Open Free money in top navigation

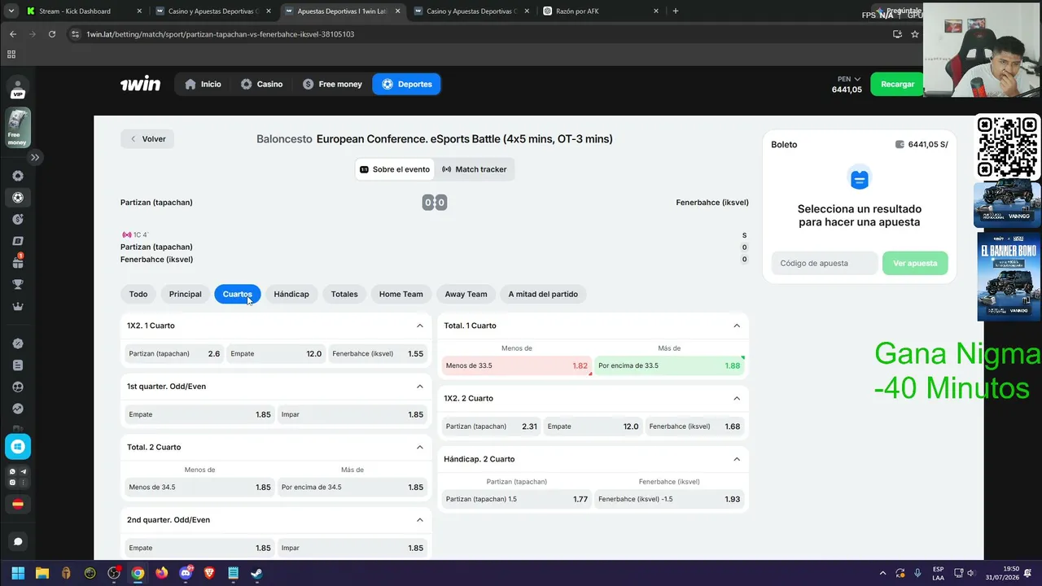point(332,84)
